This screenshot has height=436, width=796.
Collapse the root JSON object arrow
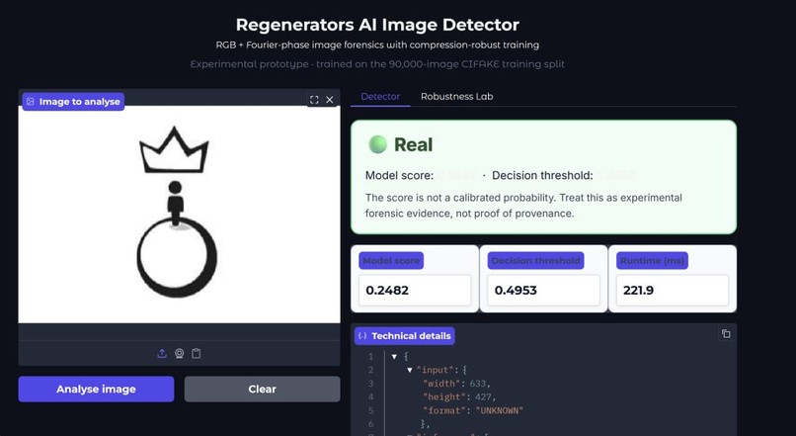pos(394,357)
